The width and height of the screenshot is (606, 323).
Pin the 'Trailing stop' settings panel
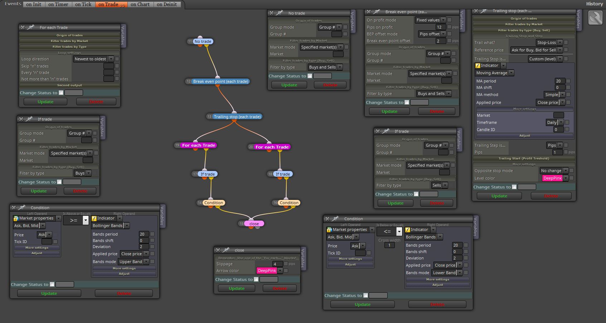(484, 11)
